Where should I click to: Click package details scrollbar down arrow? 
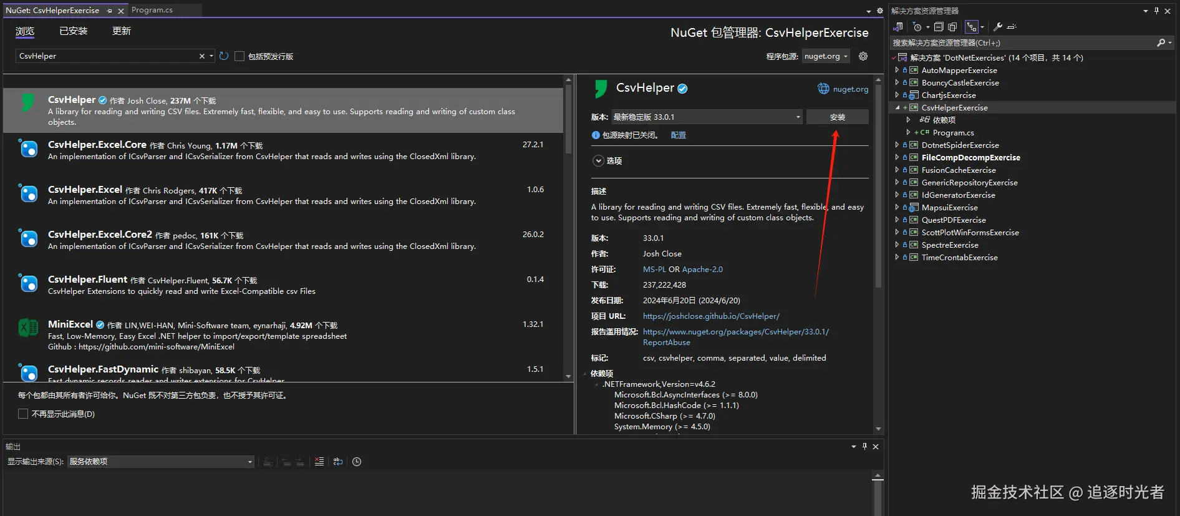tap(878, 429)
